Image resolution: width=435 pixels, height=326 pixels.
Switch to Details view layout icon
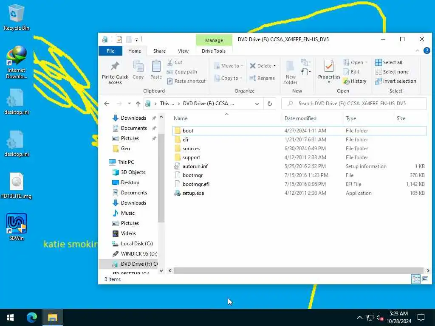tap(416, 279)
